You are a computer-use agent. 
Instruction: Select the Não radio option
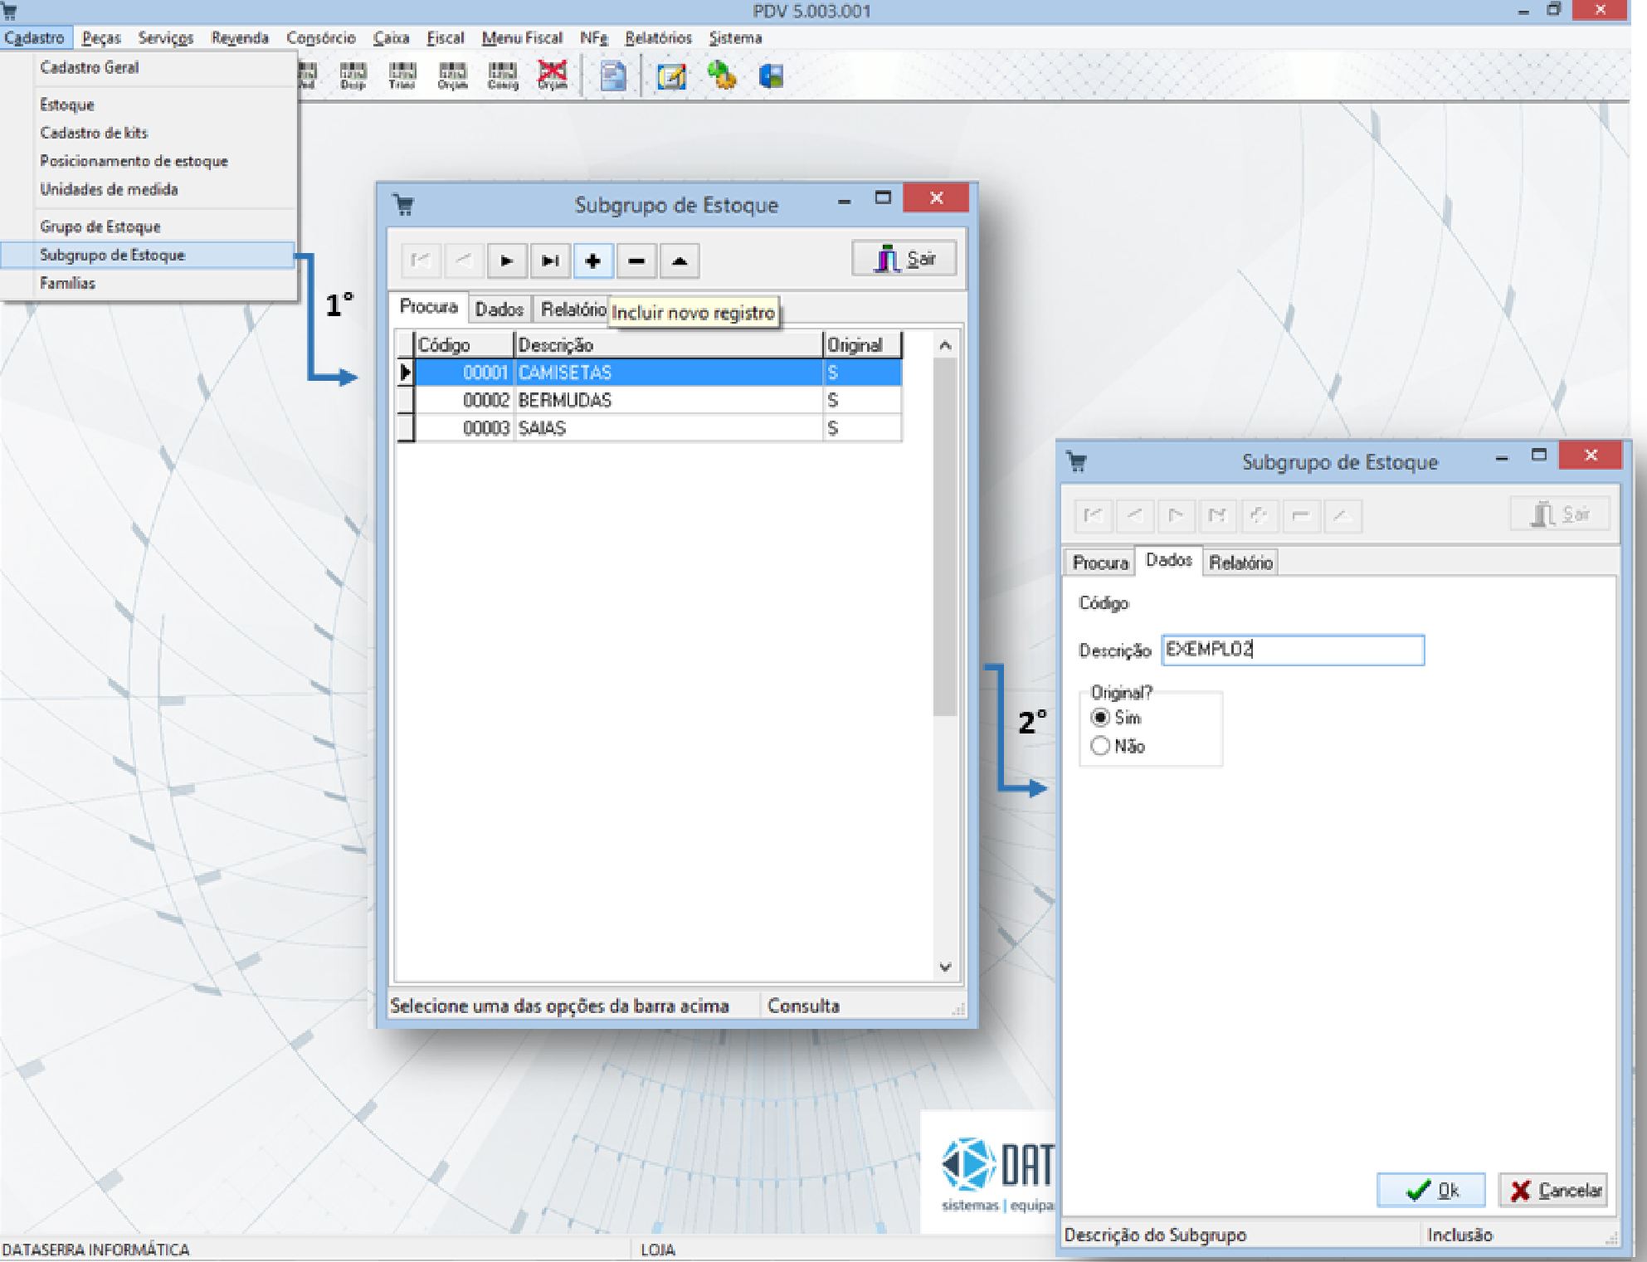coord(1100,746)
